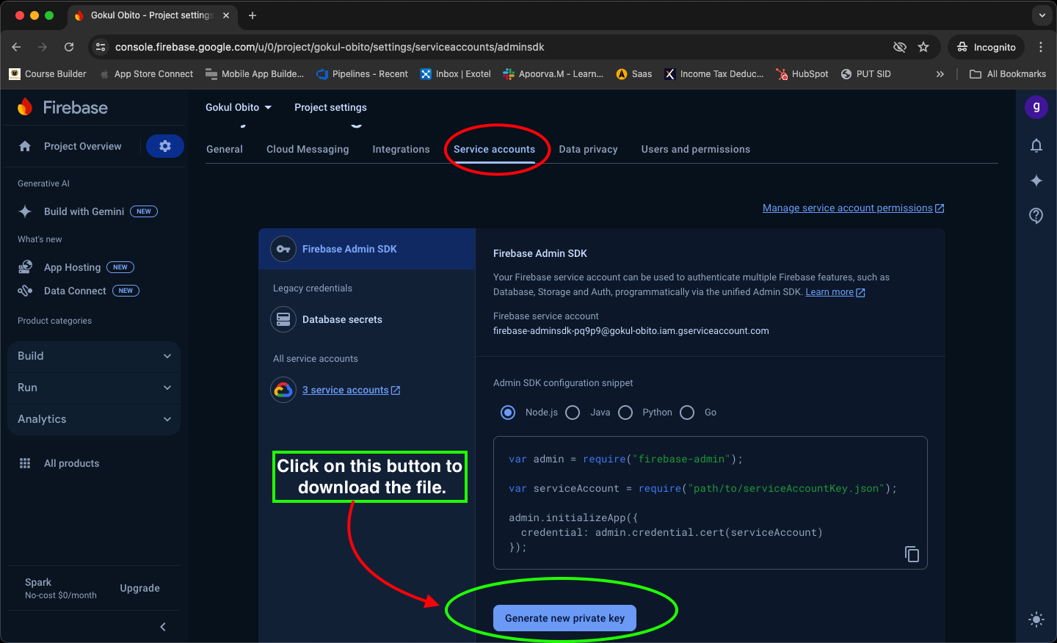This screenshot has height=643, width=1057.
Task: Switch to the Users and permissions tab
Action: coord(695,149)
